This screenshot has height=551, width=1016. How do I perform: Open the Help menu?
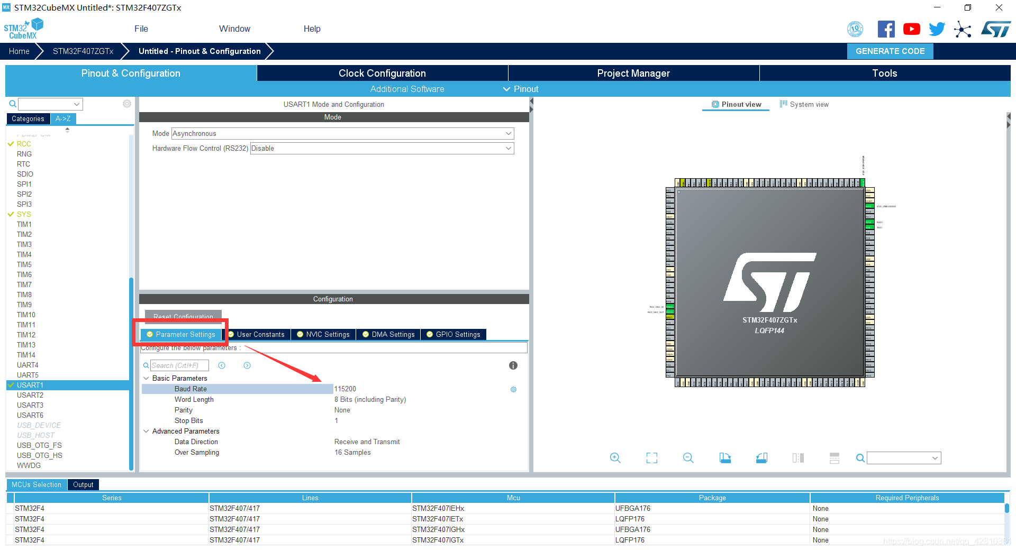(x=312, y=29)
